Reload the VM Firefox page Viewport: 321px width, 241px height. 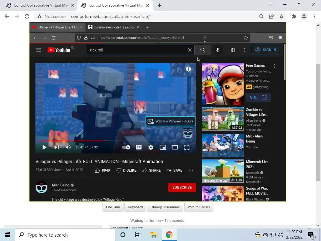pyautogui.click(x=54, y=38)
